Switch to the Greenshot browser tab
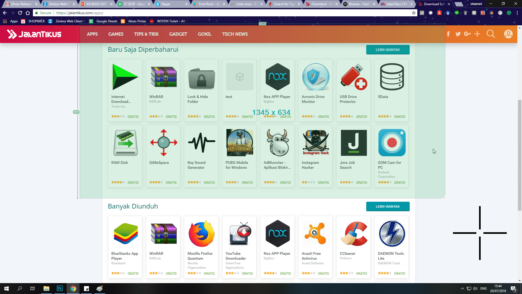This screenshot has width=522, height=294. click(322, 4)
